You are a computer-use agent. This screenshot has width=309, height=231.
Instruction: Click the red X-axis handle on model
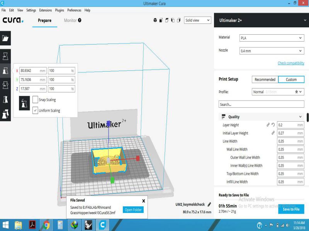pyautogui.click(x=138, y=158)
